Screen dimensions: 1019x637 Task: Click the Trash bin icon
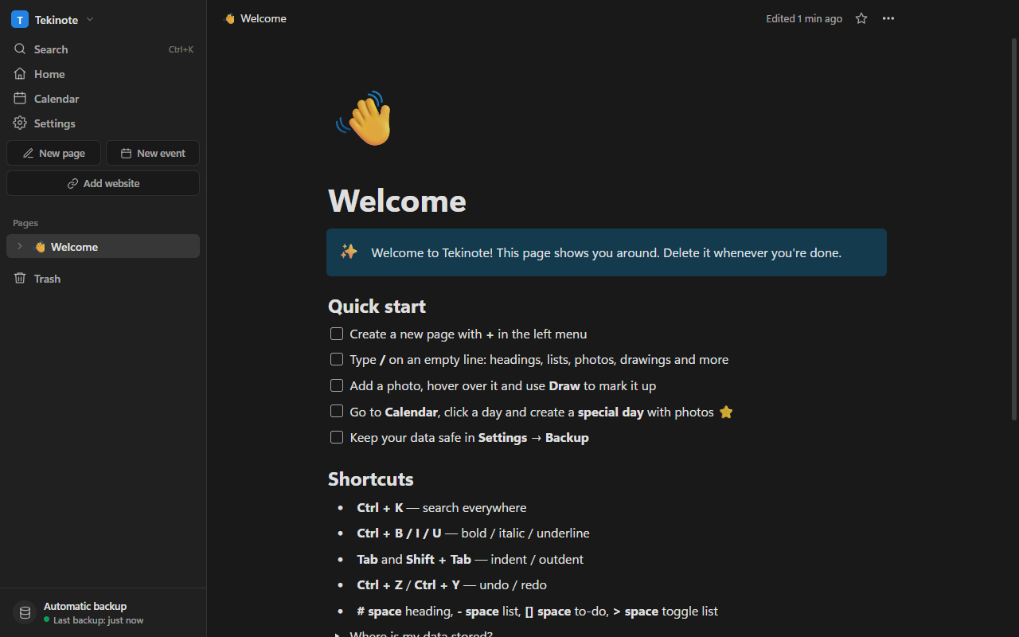click(20, 279)
